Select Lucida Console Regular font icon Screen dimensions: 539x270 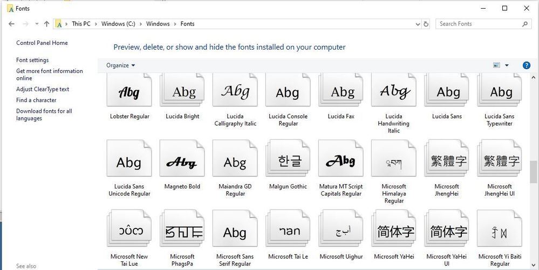coord(288,90)
